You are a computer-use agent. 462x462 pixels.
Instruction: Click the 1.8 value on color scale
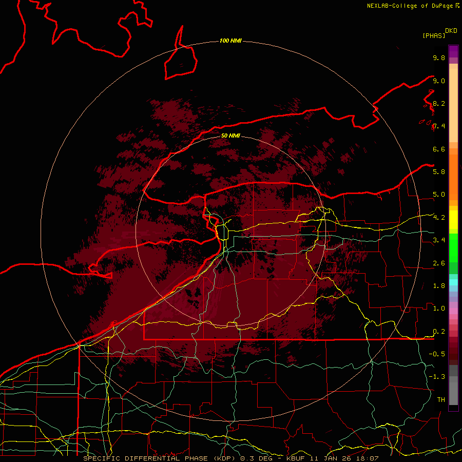439,286
